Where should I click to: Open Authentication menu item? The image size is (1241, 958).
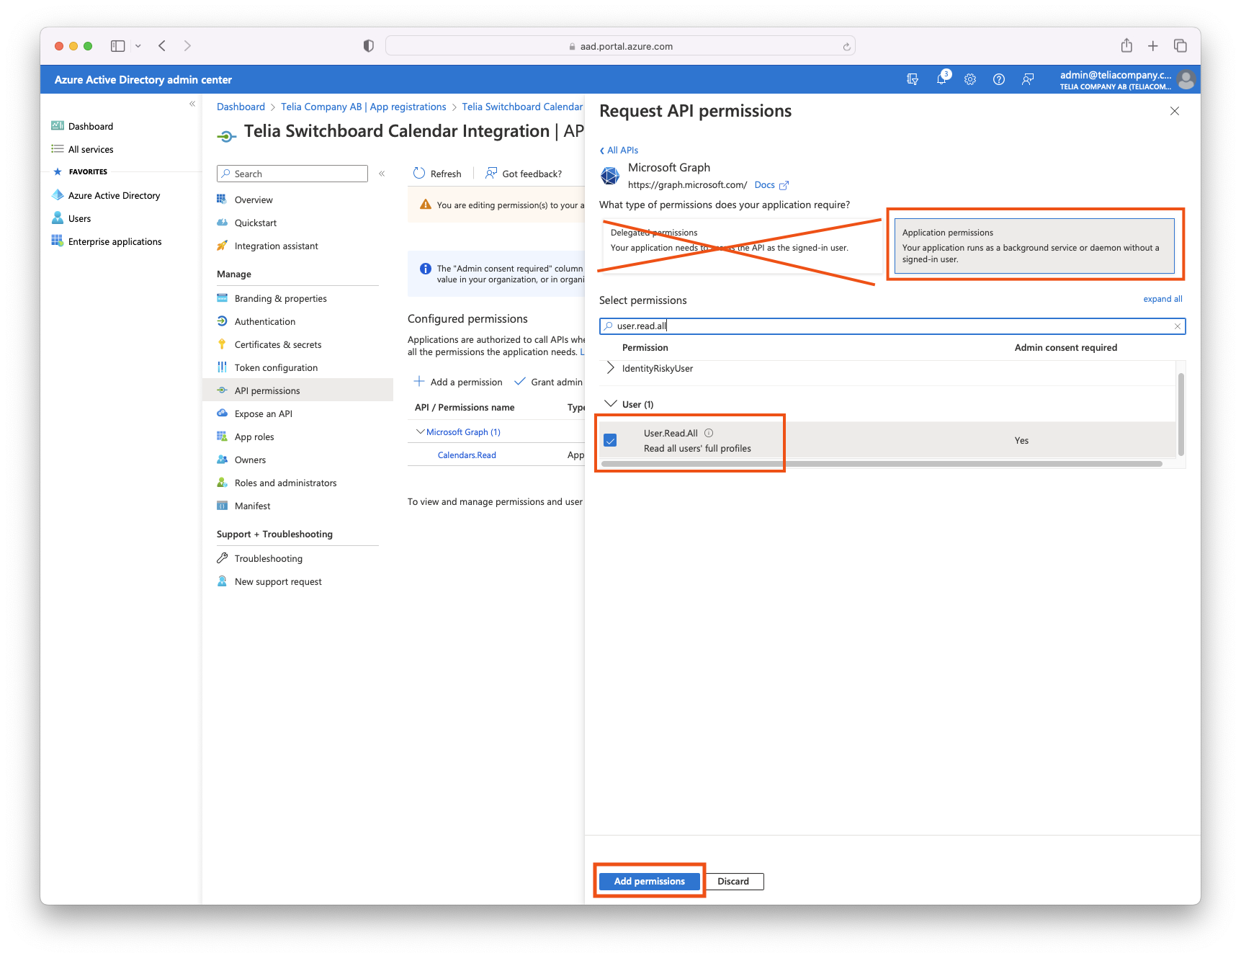(x=264, y=321)
